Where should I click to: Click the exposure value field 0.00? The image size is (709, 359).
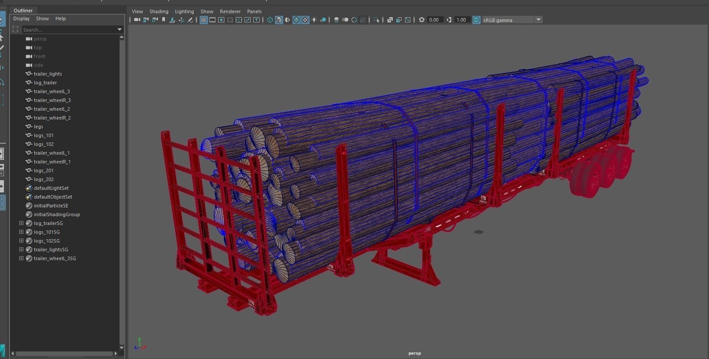pos(435,20)
